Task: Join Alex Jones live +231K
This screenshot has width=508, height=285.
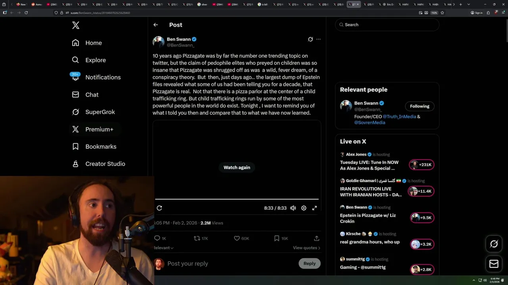Action: tap(421, 165)
